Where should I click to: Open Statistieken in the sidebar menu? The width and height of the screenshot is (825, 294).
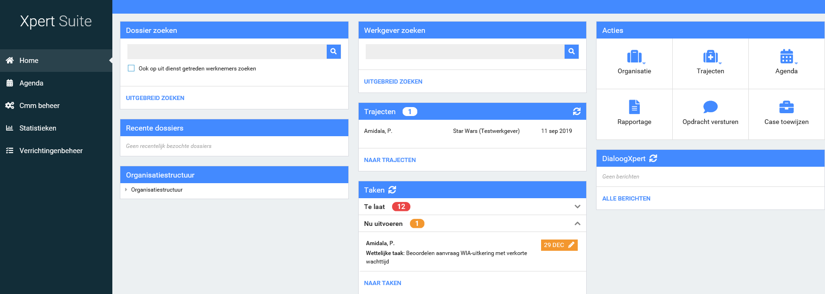[x=38, y=128]
